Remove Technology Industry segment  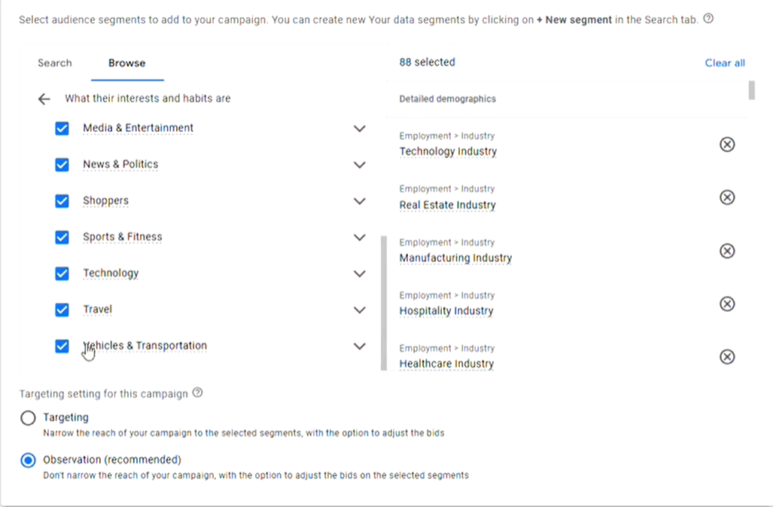point(727,144)
